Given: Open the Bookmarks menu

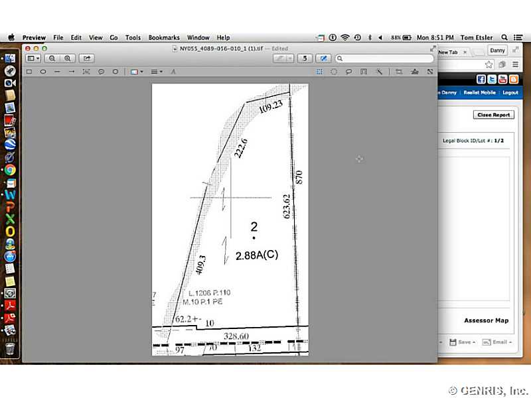Looking at the screenshot, I should (164, 38).
